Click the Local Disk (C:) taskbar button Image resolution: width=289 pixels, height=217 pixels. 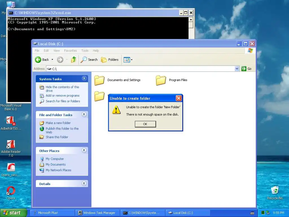click(x=188, y=213)
